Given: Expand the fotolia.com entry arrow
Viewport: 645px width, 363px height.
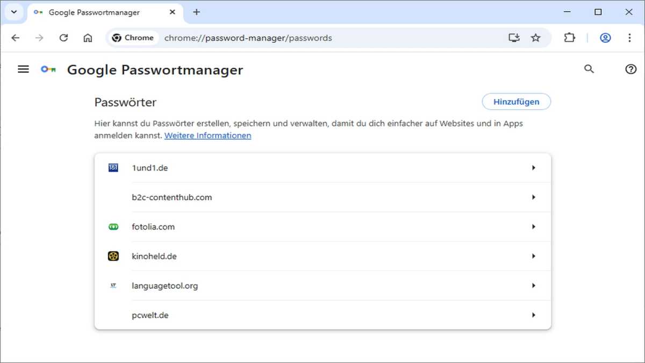Looking at the screenshot, I should (x=534, y=227).
